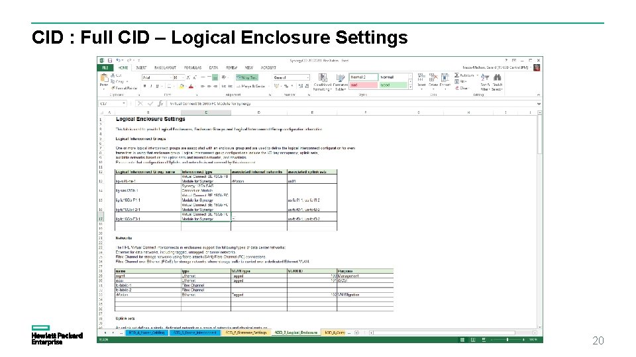Open the Name Box dropdown arrow
Screen dimensions: 636x357
(x=124, y=104)
